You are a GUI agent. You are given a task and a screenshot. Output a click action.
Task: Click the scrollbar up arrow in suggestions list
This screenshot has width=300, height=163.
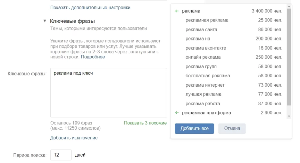click(x=289, y=6)
